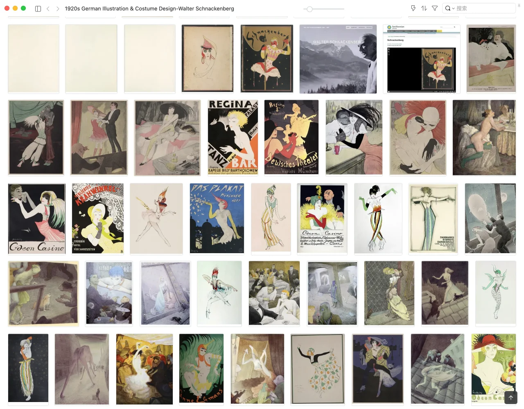Click the folder title Walter Schnackenberg
Viewport: 524px width, 409px height.
[149, 9]
